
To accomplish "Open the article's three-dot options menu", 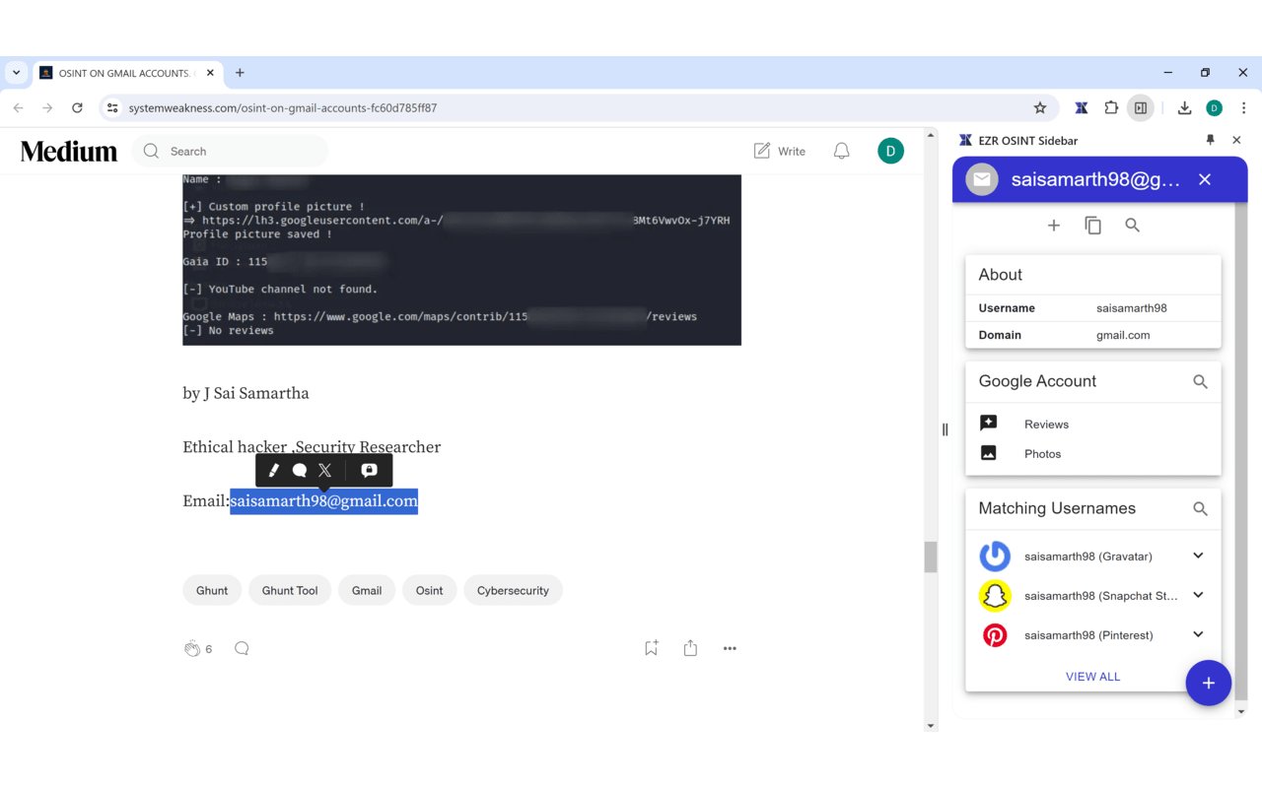I will click(x=730, y=648).
